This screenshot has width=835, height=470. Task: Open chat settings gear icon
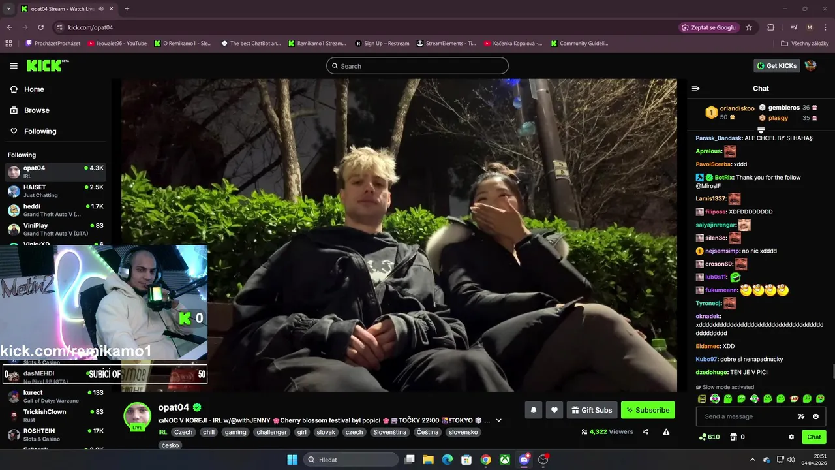pyautogui.click(x=791, y=437)
